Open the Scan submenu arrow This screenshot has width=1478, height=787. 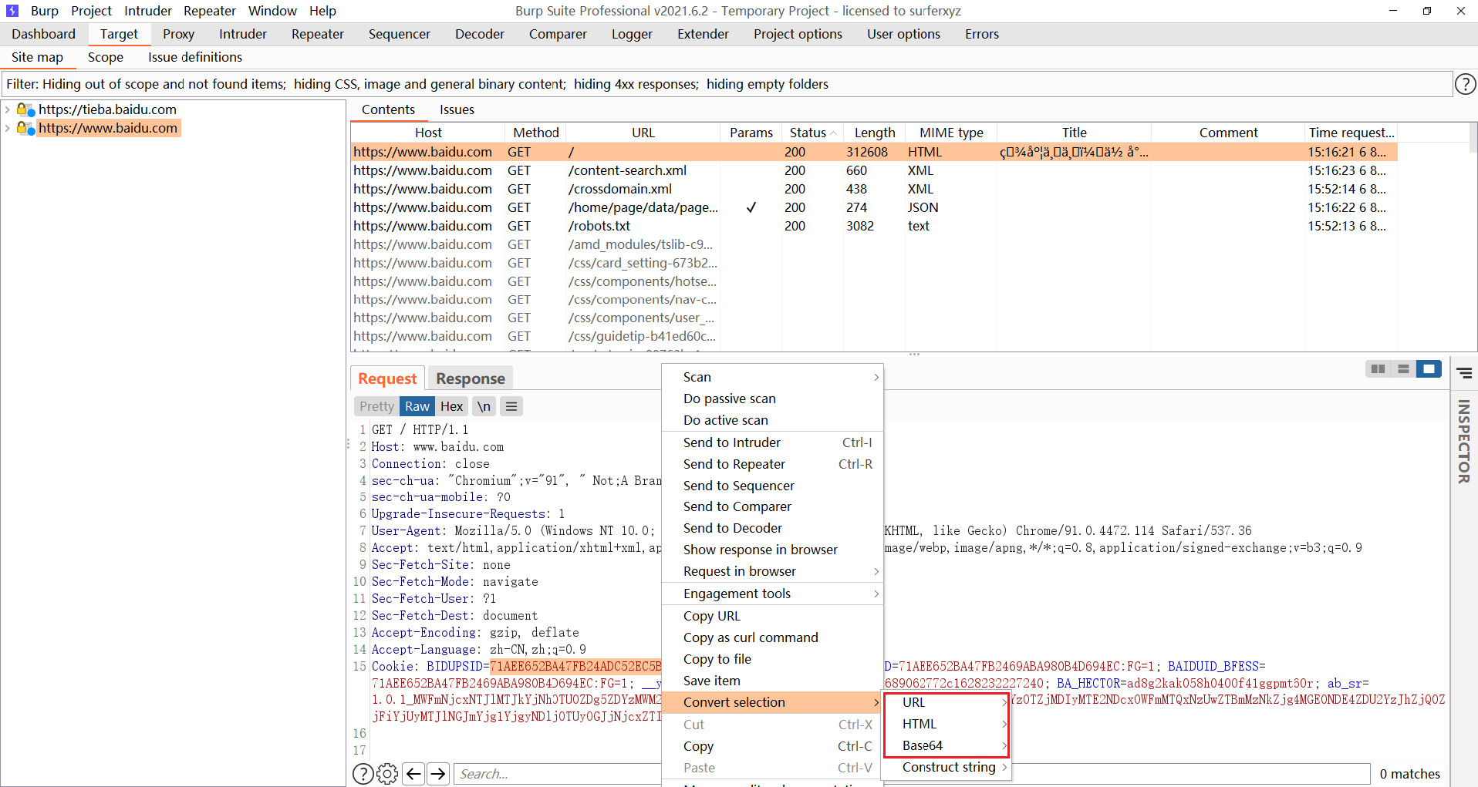(876, 377)
